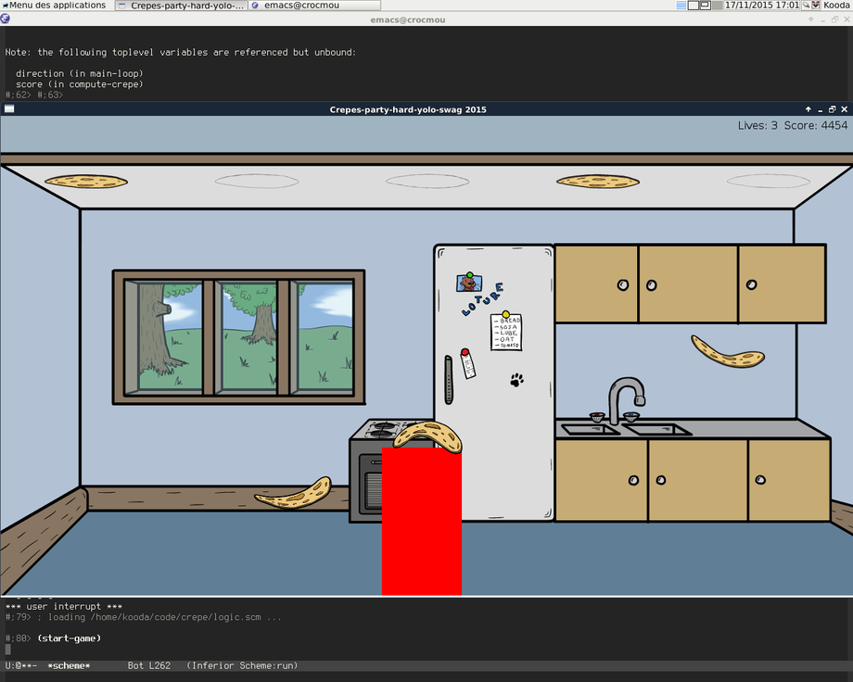Screen dimensions: 853x682
Task: Click the crepe stuck on left ceiling
Action: [x=86, y=182]
